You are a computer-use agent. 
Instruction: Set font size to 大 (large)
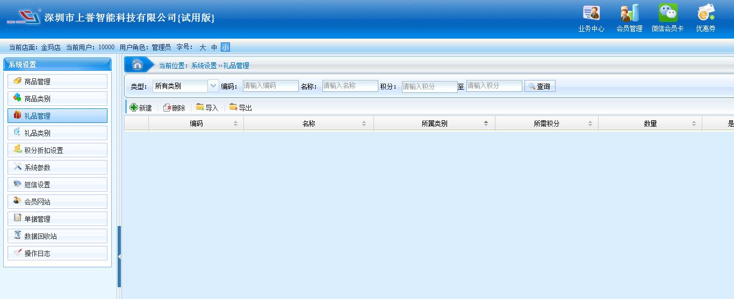pyautogui.click(x=203, y=47)
